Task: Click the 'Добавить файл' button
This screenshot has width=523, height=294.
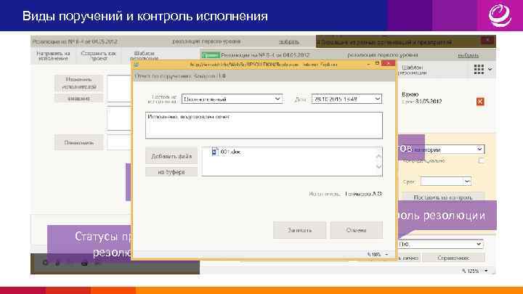Action: [x=171, y=156]
